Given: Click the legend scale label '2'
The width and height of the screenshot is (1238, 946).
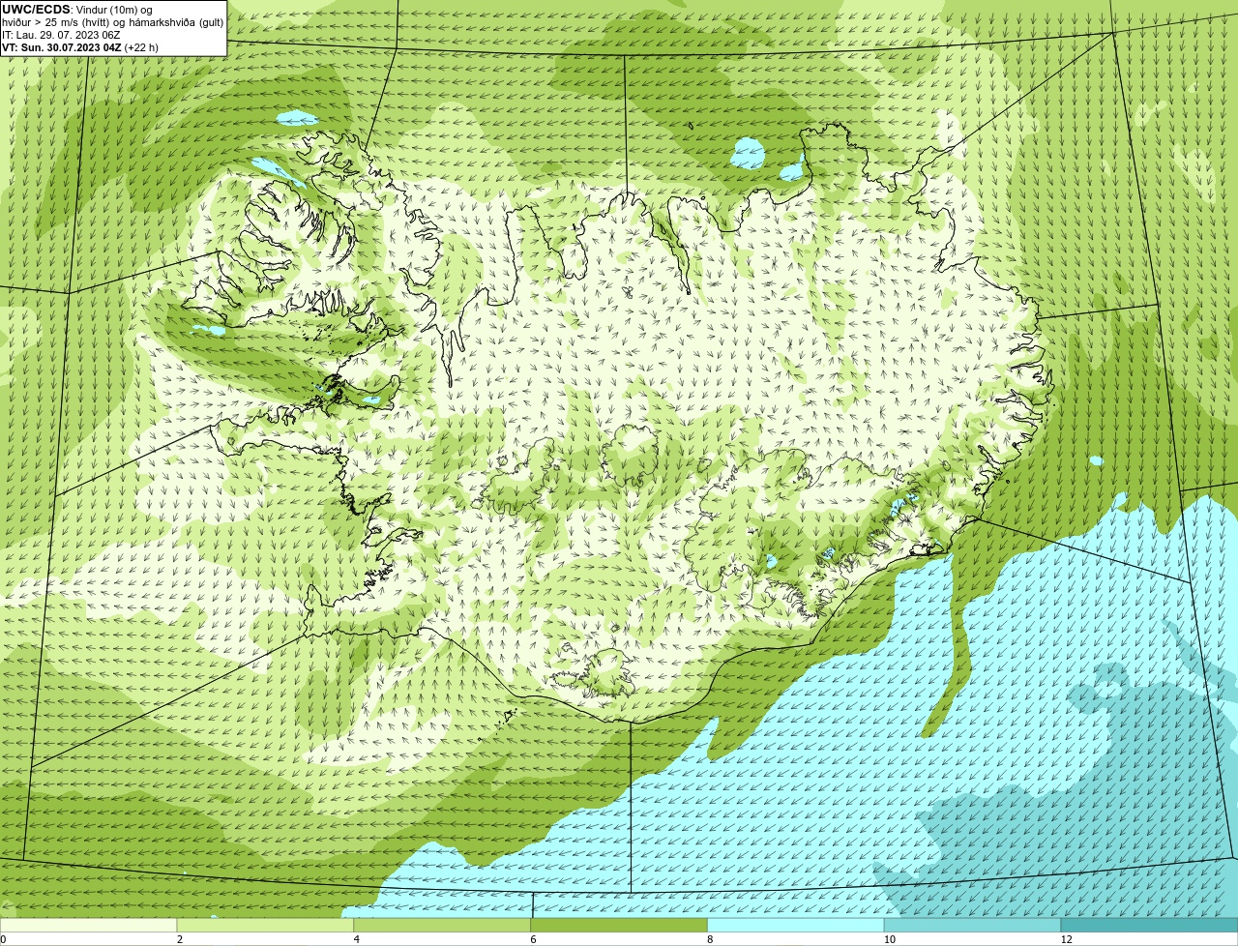Looking at the screenshot, I should 180,939.
